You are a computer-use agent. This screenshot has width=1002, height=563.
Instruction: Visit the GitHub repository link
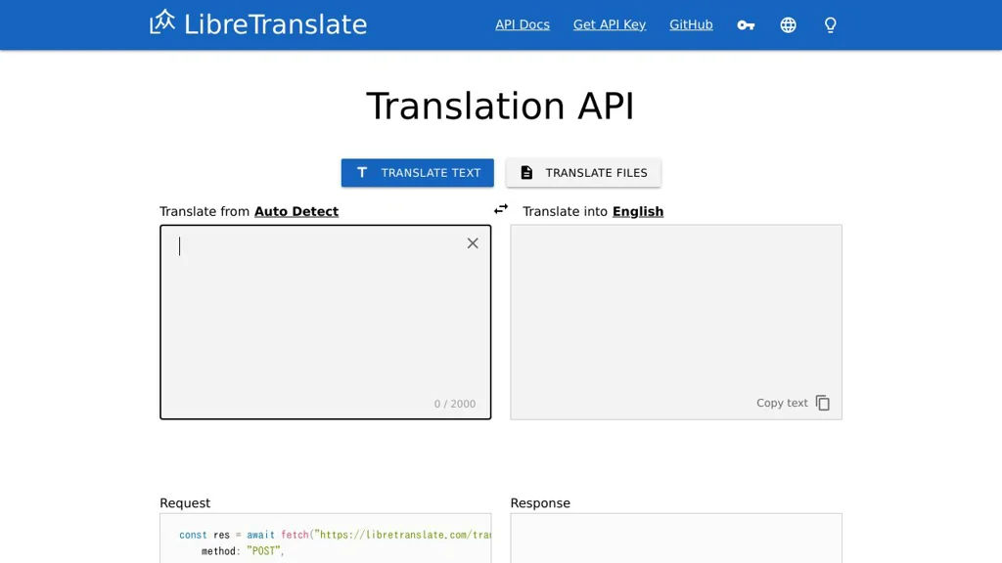(691, 24)
